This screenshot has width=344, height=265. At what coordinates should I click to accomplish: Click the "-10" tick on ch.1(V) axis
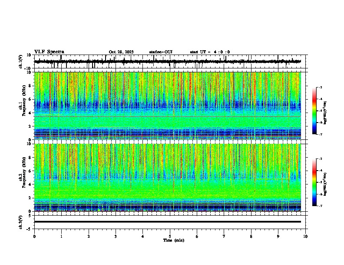point(28,68)
